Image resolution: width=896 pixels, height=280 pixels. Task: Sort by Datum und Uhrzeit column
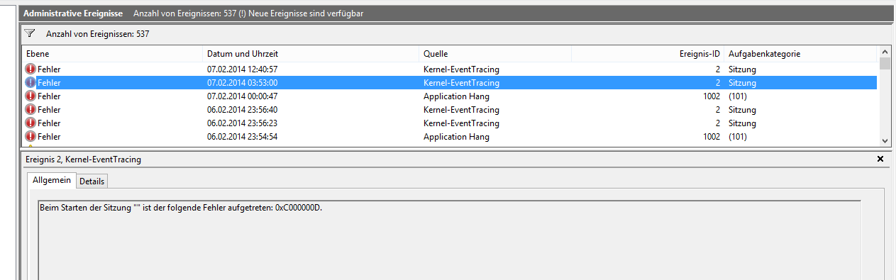[311, 54]
